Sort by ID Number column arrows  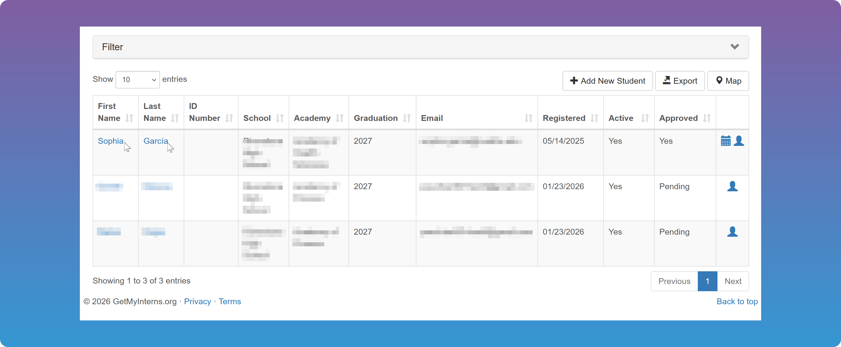pos(229,118)
